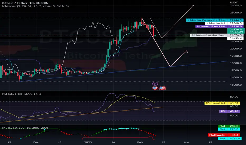Click the 22868.5 price value
The width and height of the screenshot is (246, 145).
(235, 23)
